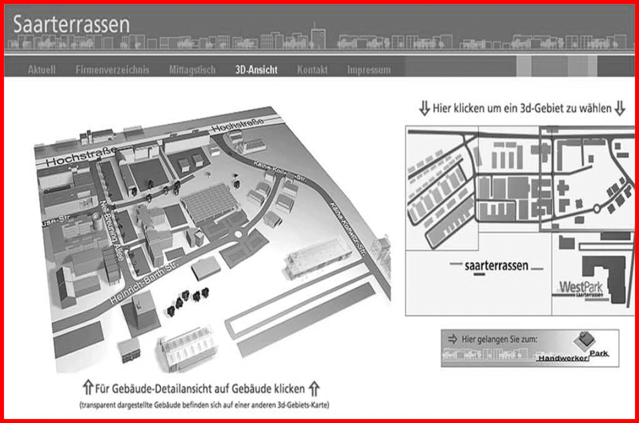
Task: Open the Kontakt page
Action: [x=313, y=70]
